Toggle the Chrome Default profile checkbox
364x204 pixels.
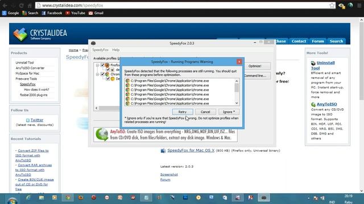click(x=107, y=79)
